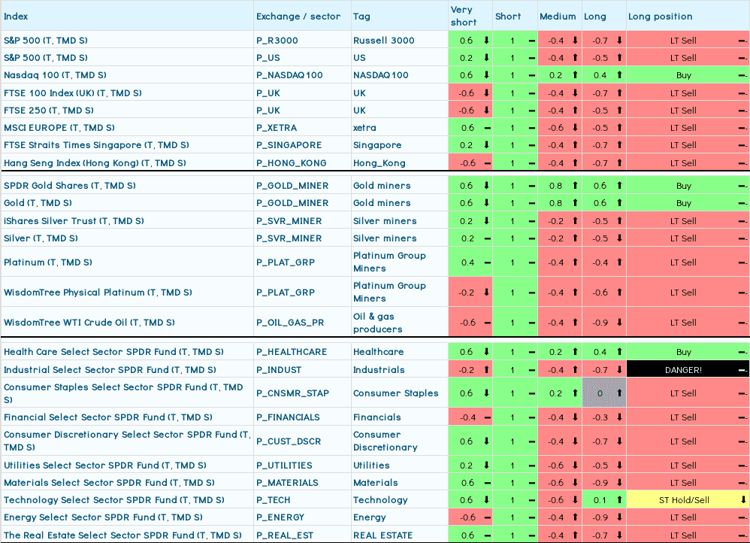Click the up arrow beside Industrials' Very short -0.2

[x=486, y=370]
